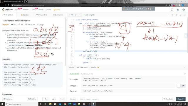Viewport: 188px width, 106px height.
Task: Open the Contest navigation item
Action: click(41, 10)
